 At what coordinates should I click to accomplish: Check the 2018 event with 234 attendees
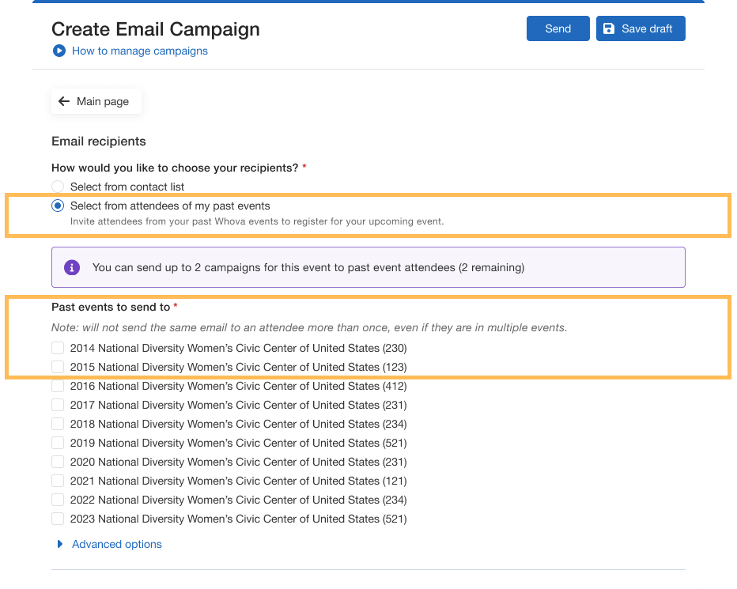[58, 425]
